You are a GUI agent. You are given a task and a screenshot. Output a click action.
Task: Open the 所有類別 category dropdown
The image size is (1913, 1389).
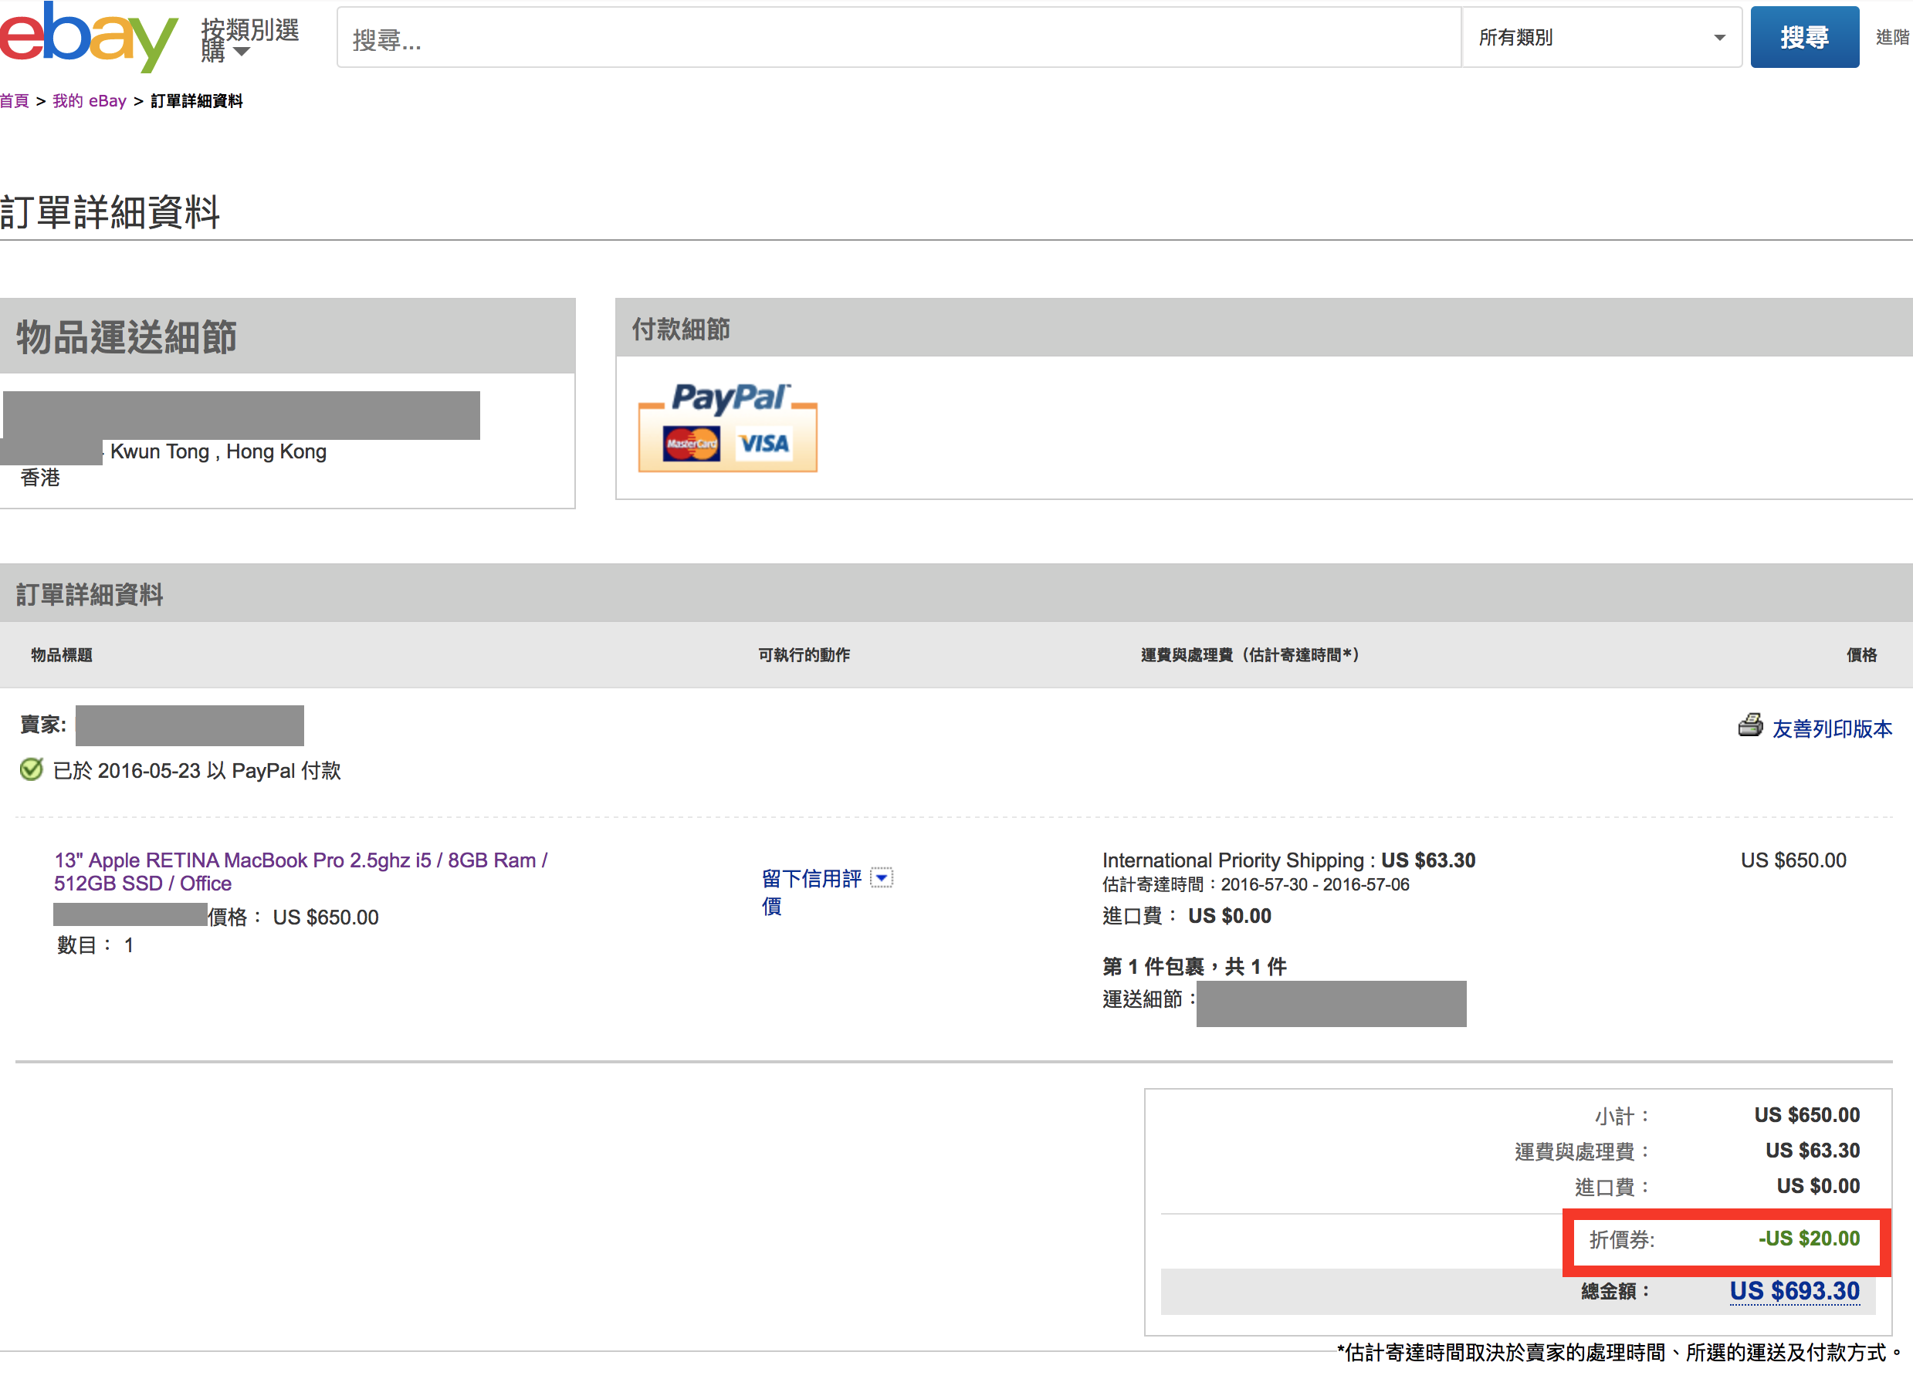click(x=1601, y=37)
